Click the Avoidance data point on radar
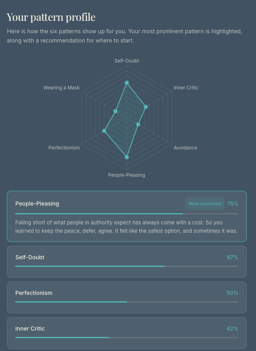The image size is (256, 351). (138, 124)
